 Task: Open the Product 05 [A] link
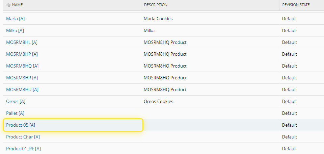tap(21, 125)
